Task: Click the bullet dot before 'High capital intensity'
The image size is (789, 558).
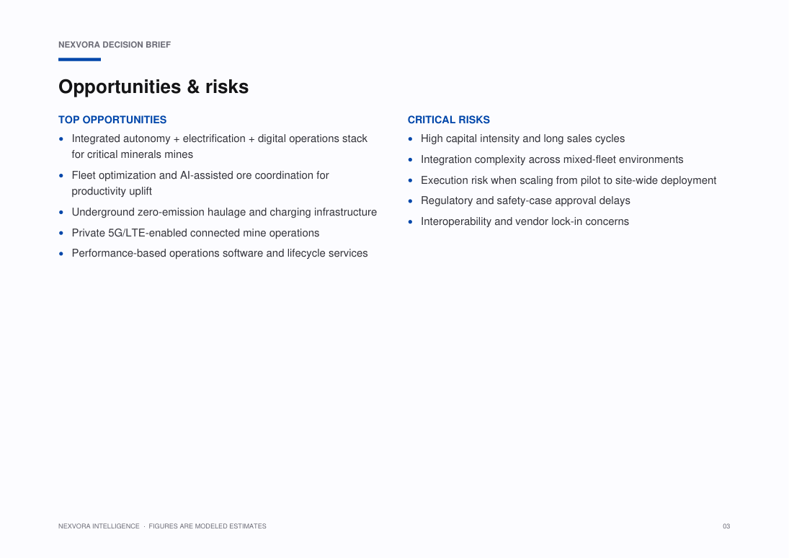Action: 410,139
